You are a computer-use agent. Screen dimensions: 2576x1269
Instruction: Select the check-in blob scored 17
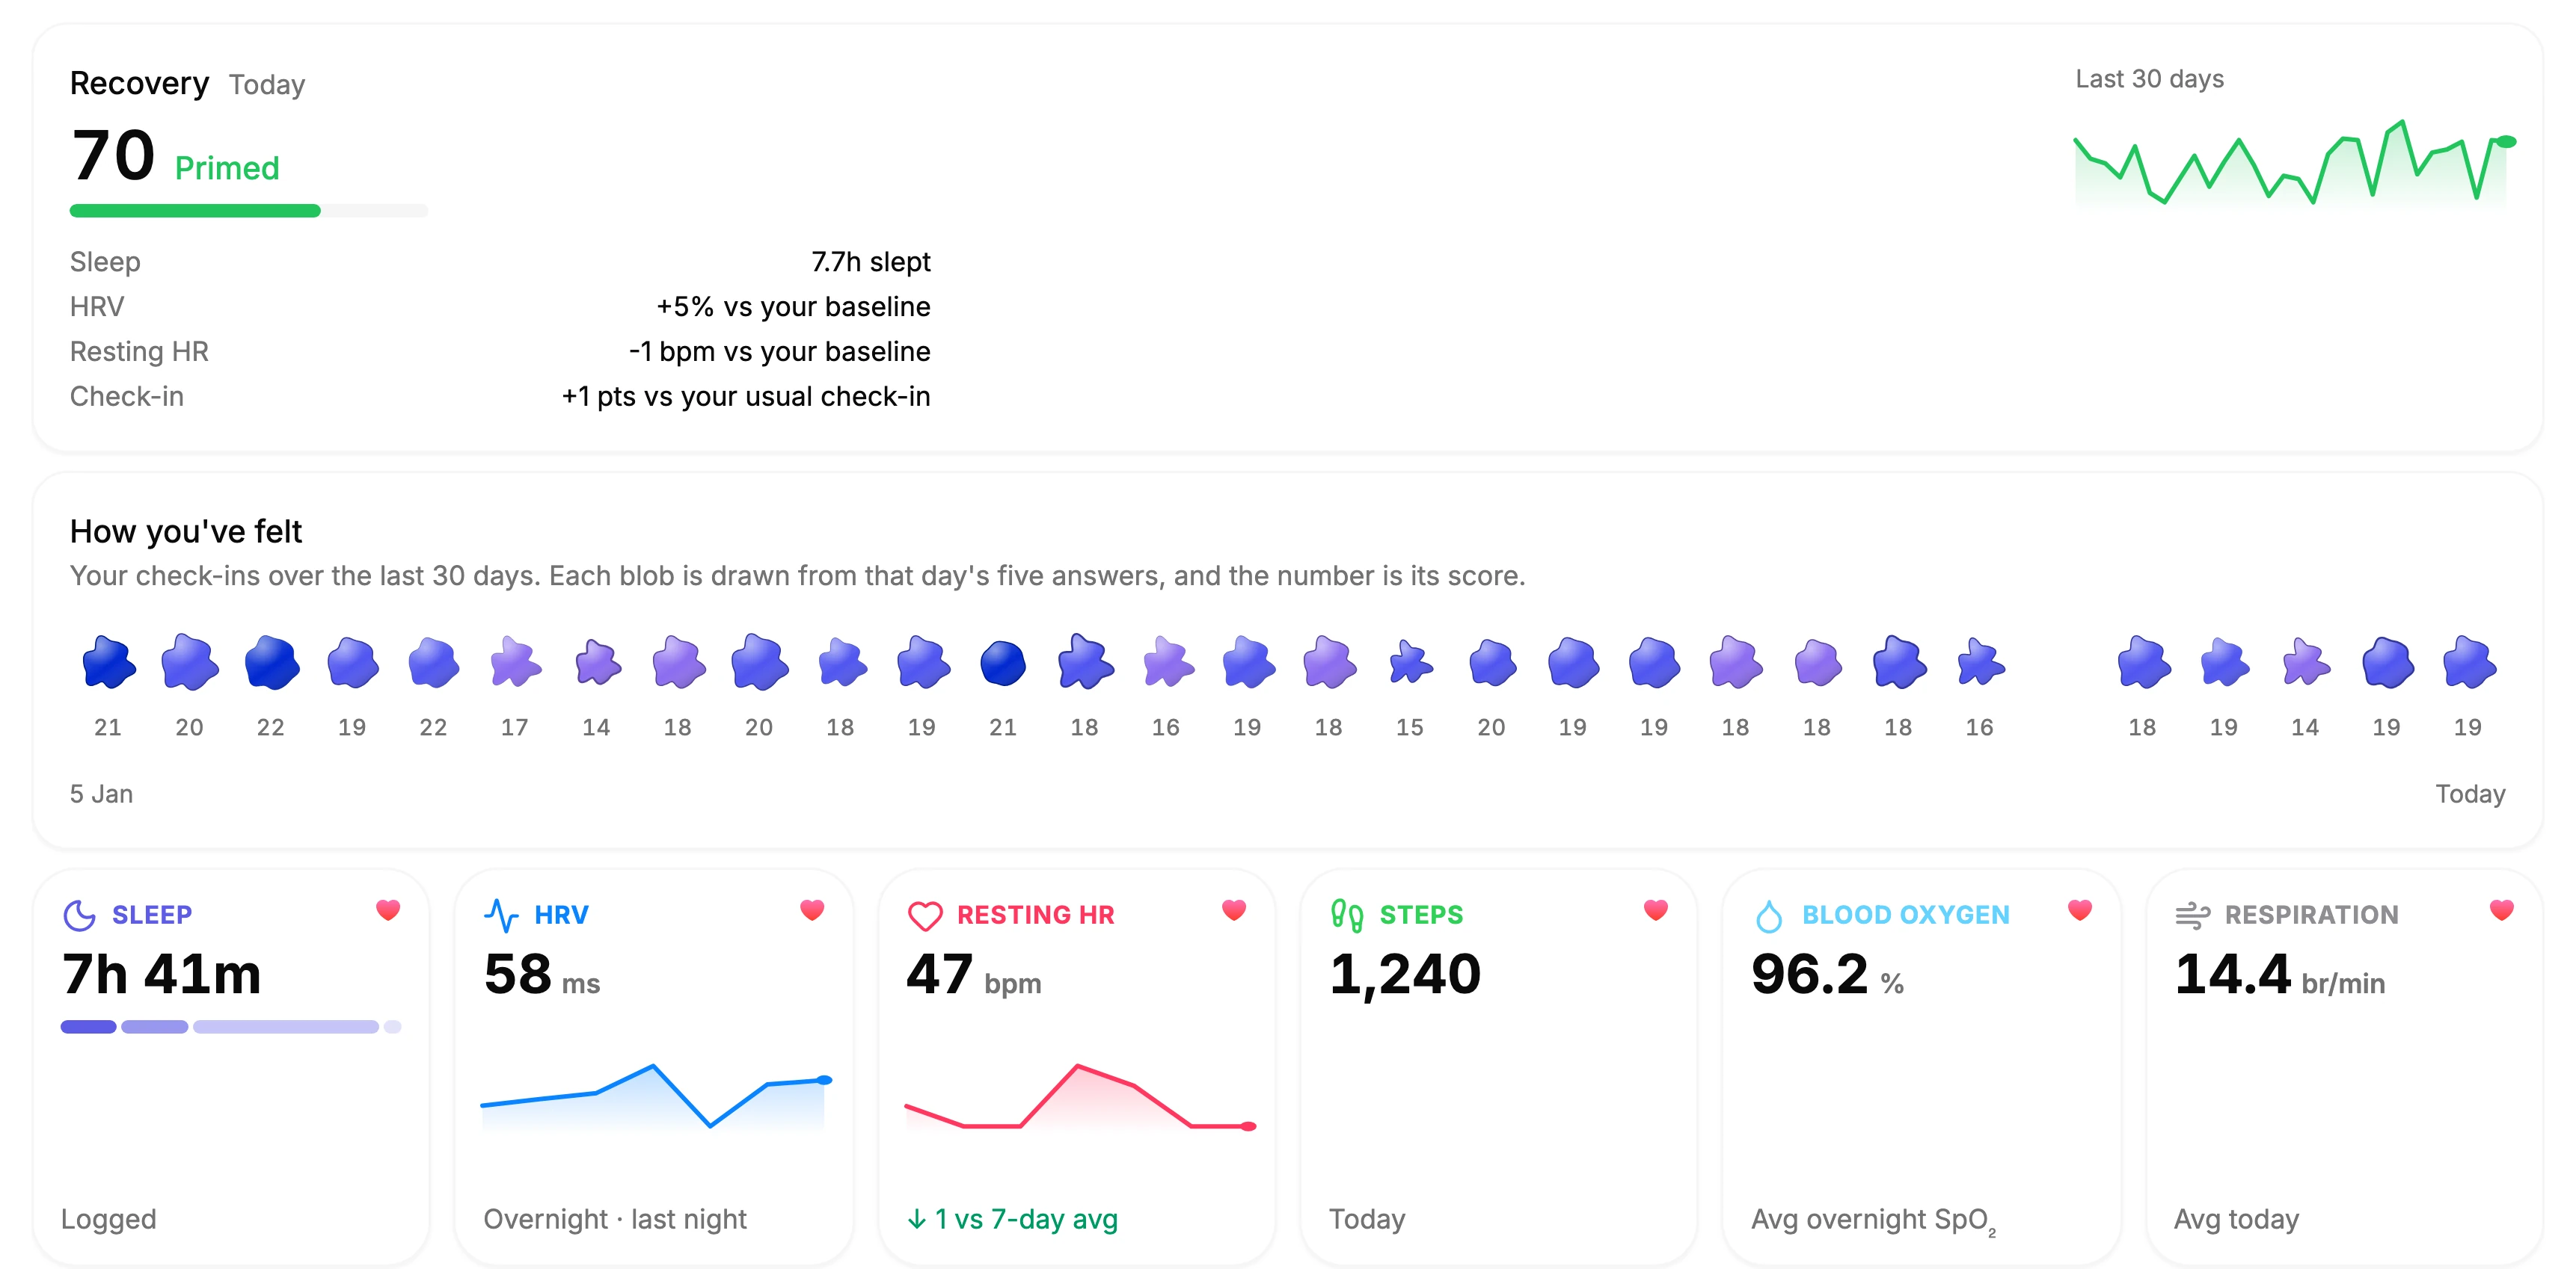point(515,661)
